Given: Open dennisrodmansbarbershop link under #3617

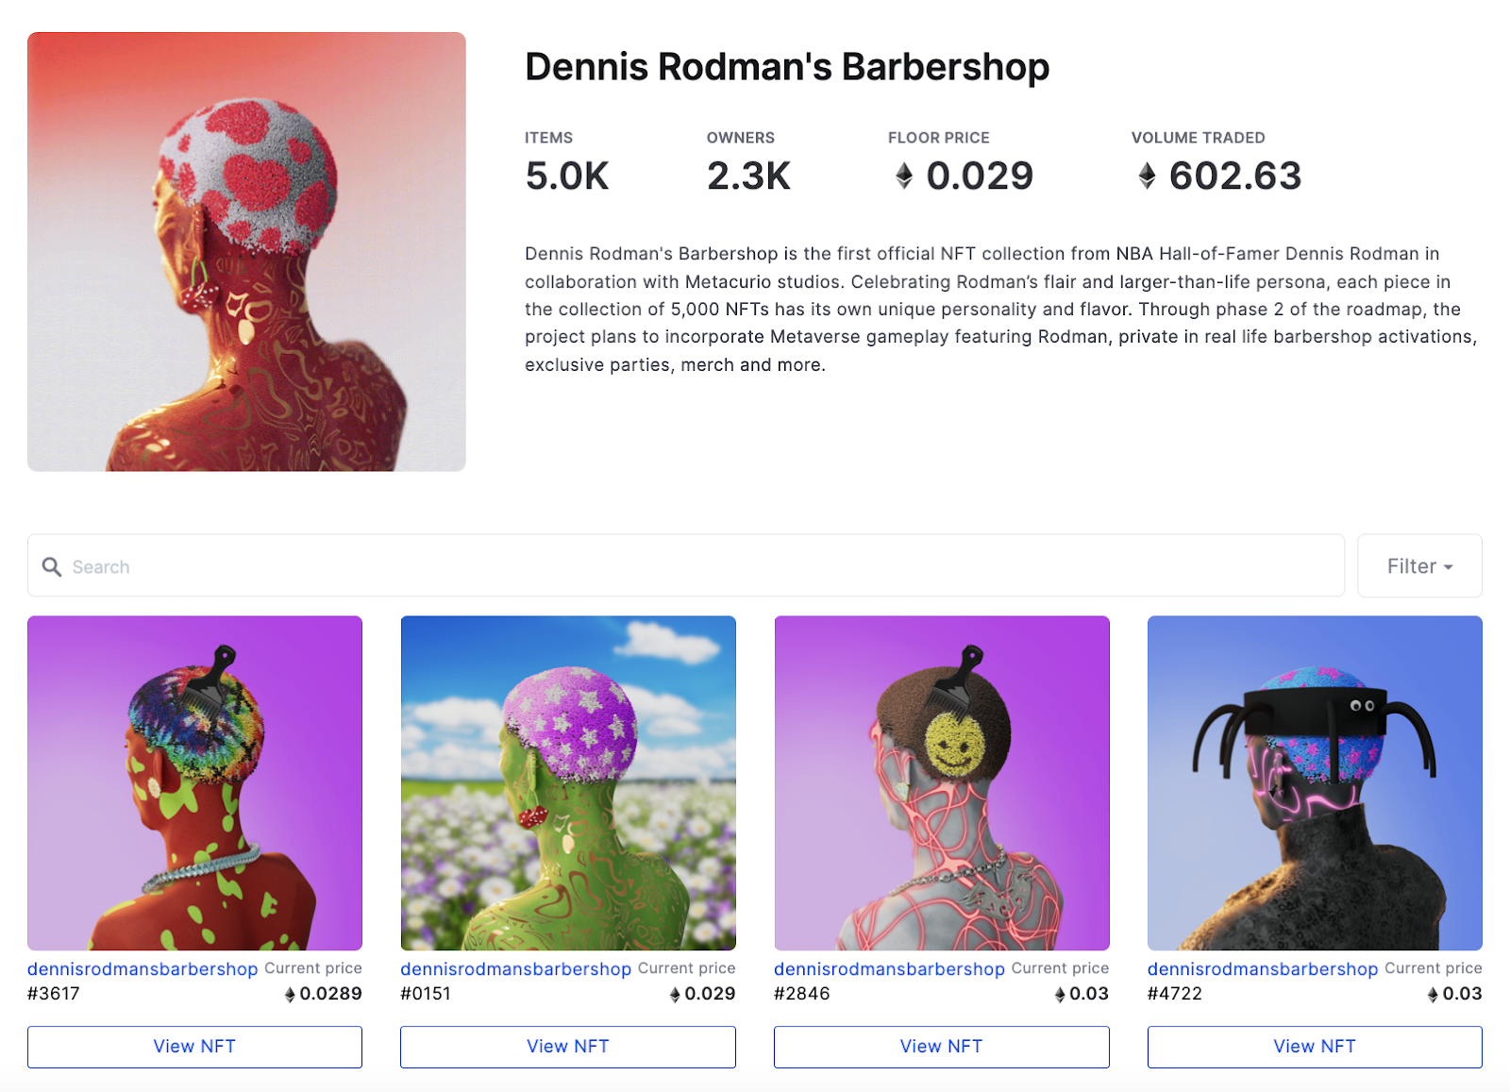Looking at the screenshot, I should click(143, 969).
